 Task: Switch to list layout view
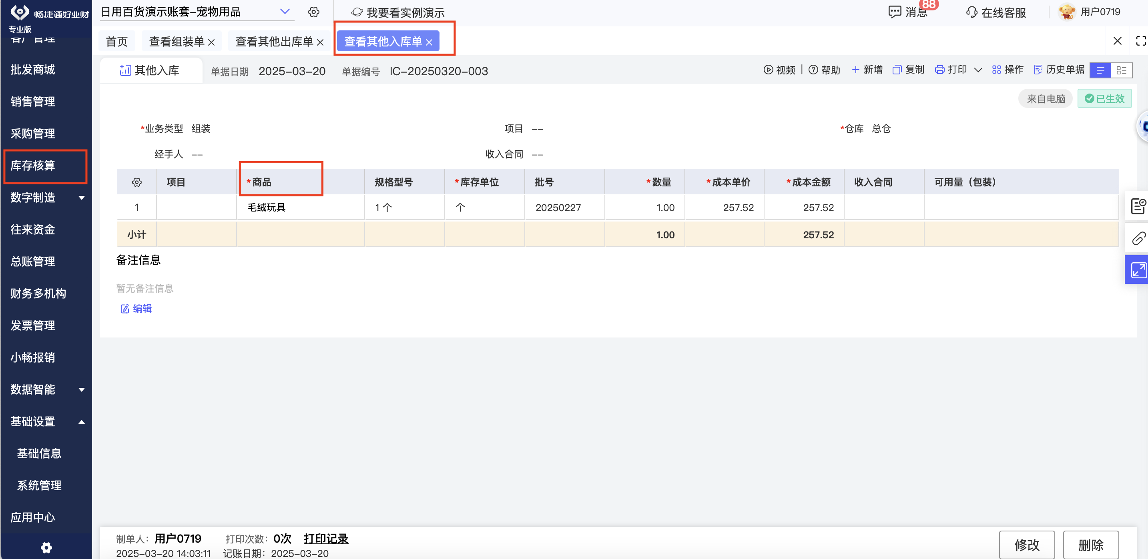[1100, 70]
